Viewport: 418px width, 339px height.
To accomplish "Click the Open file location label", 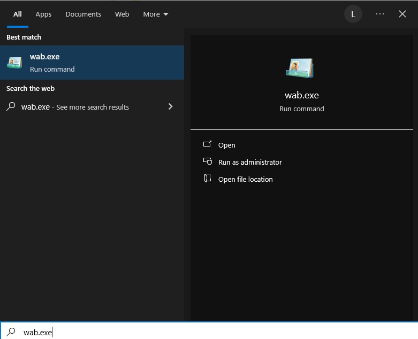I will coord(246,179).
